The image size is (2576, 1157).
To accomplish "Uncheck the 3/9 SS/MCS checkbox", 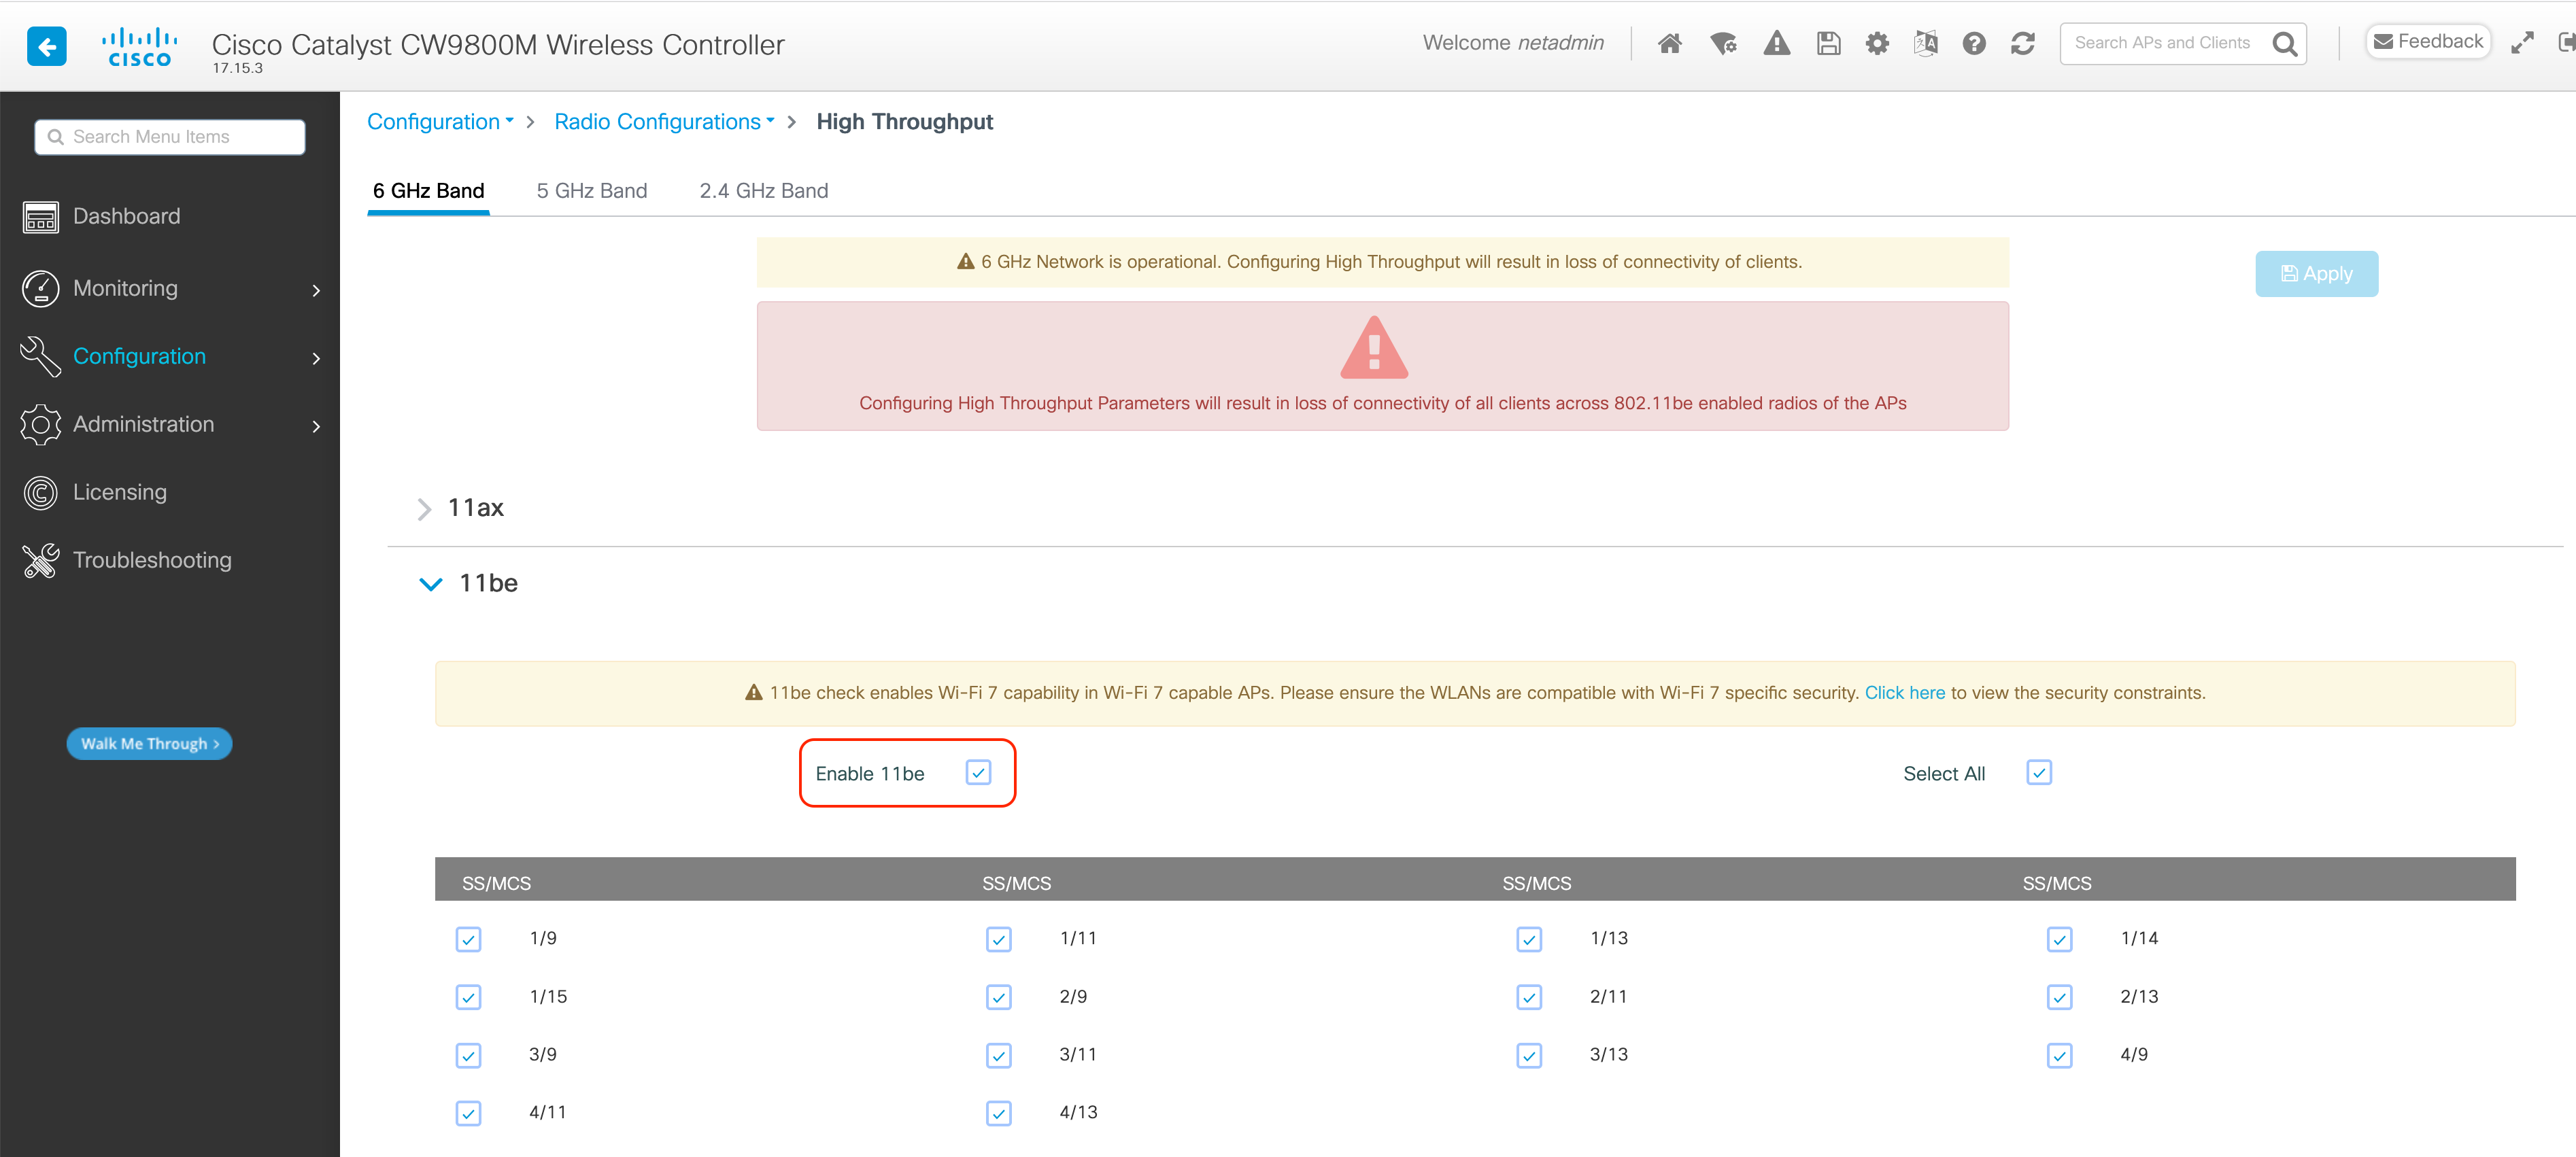I will coord(468,1055).
